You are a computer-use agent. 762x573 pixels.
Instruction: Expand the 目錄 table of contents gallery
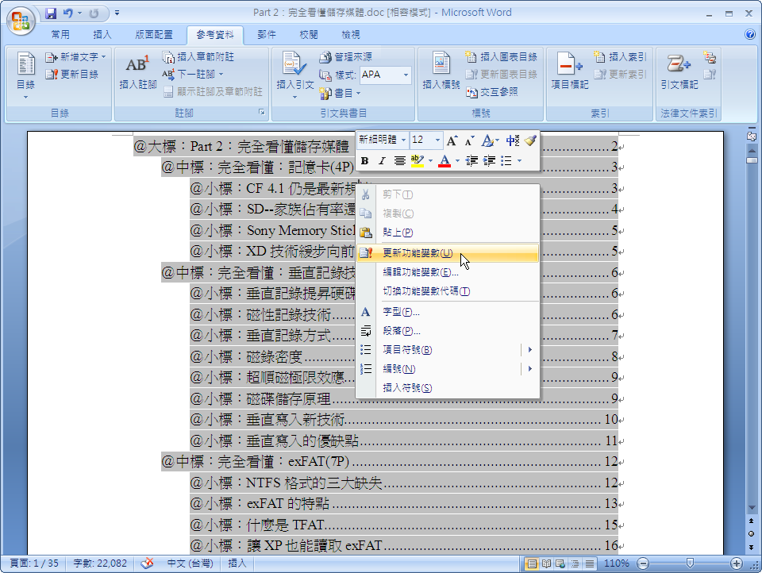click(x=25, y=75)
